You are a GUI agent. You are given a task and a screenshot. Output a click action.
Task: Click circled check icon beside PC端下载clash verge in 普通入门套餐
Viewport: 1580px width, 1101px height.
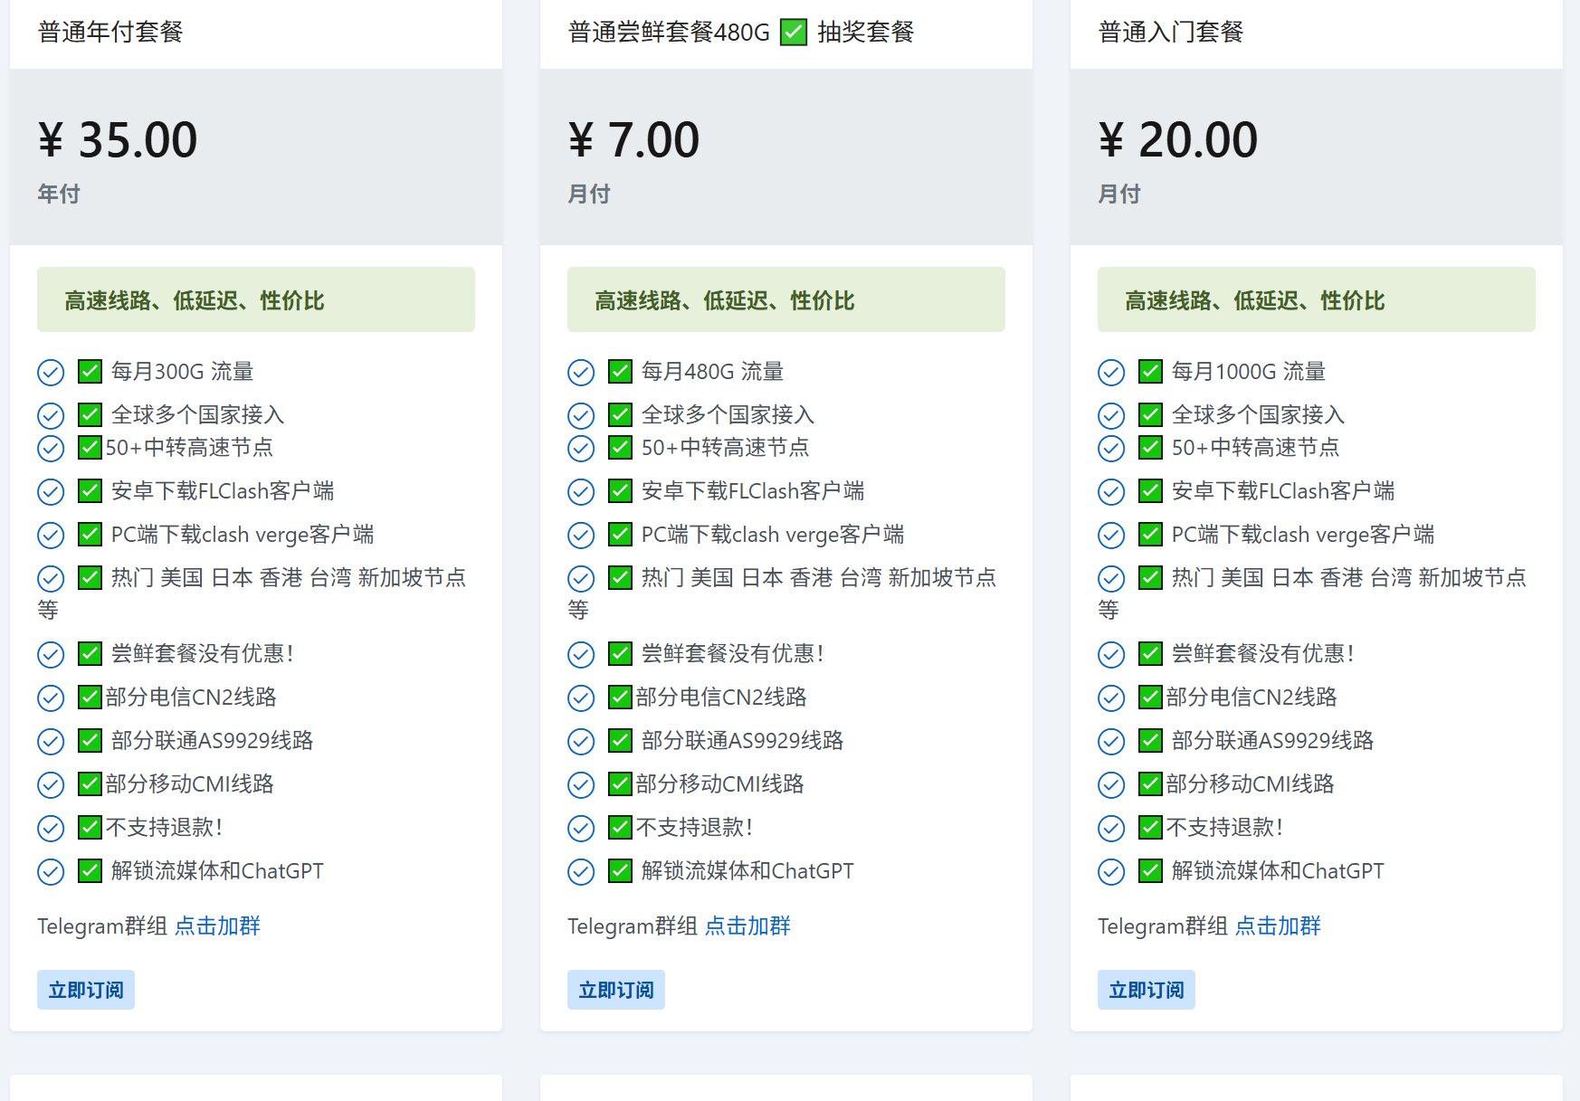point(1111,536)
